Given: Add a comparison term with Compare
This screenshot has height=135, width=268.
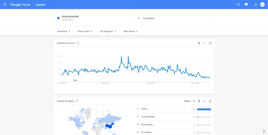Looking at the screenshot, I should coord(146,18).
